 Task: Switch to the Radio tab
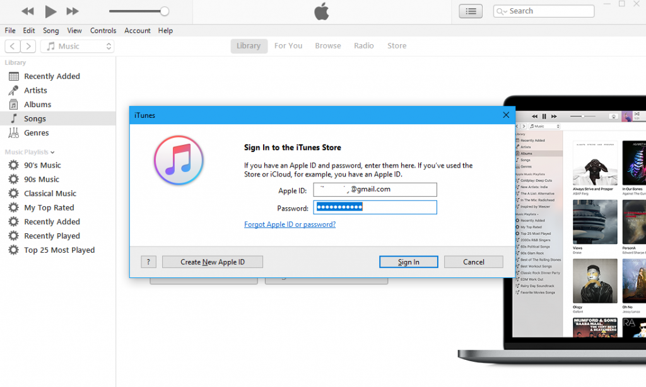[x=364, y=46]
